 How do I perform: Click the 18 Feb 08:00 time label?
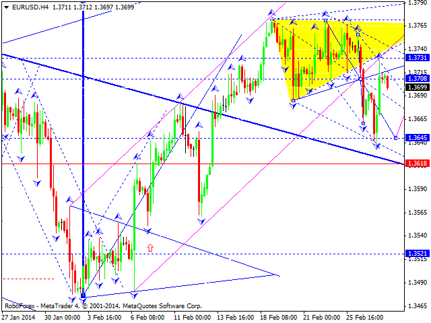(x=279, y=317)
